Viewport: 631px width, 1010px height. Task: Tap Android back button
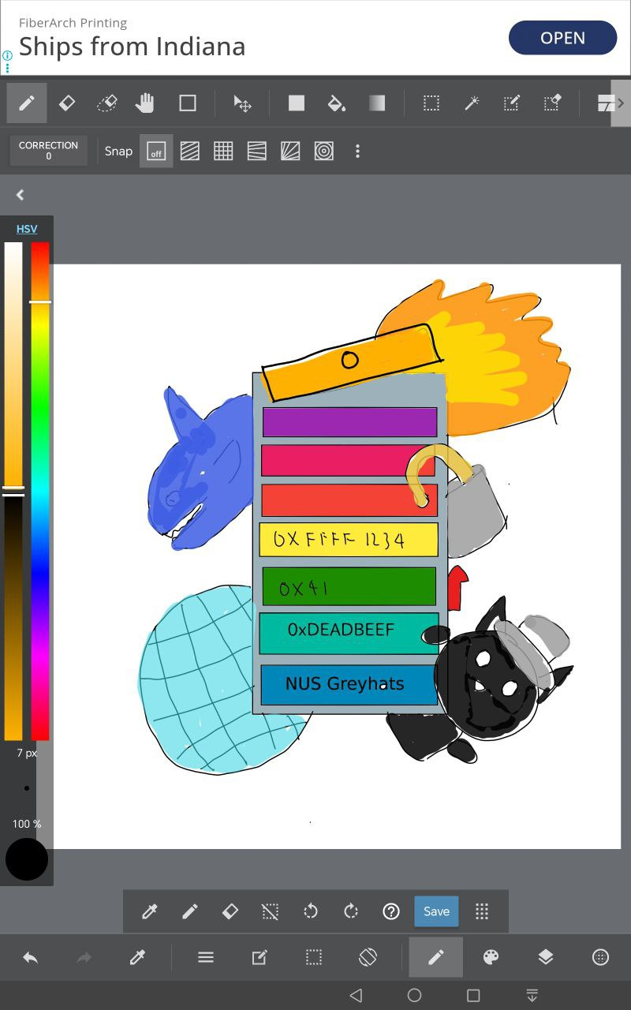click(356, 996)
